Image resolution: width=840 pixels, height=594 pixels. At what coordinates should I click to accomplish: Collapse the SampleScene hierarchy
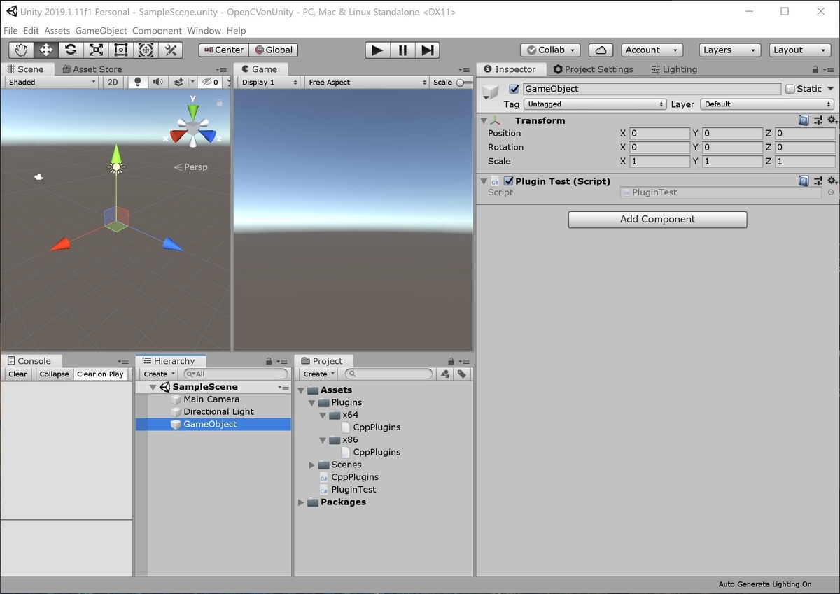153,387
